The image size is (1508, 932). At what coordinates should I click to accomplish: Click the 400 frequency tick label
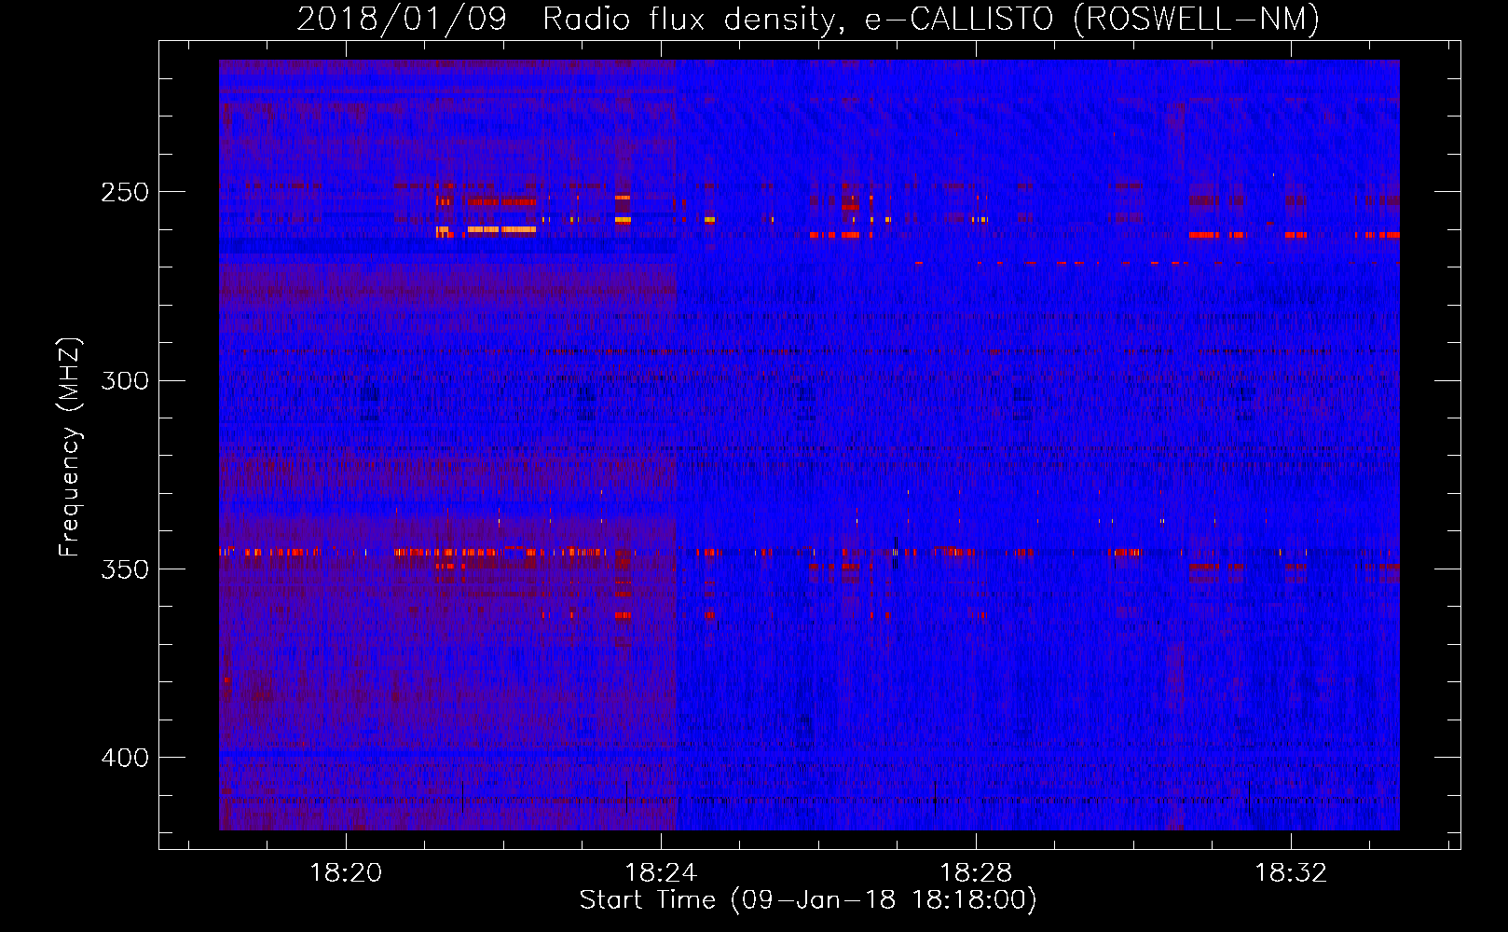coord(125,758)
